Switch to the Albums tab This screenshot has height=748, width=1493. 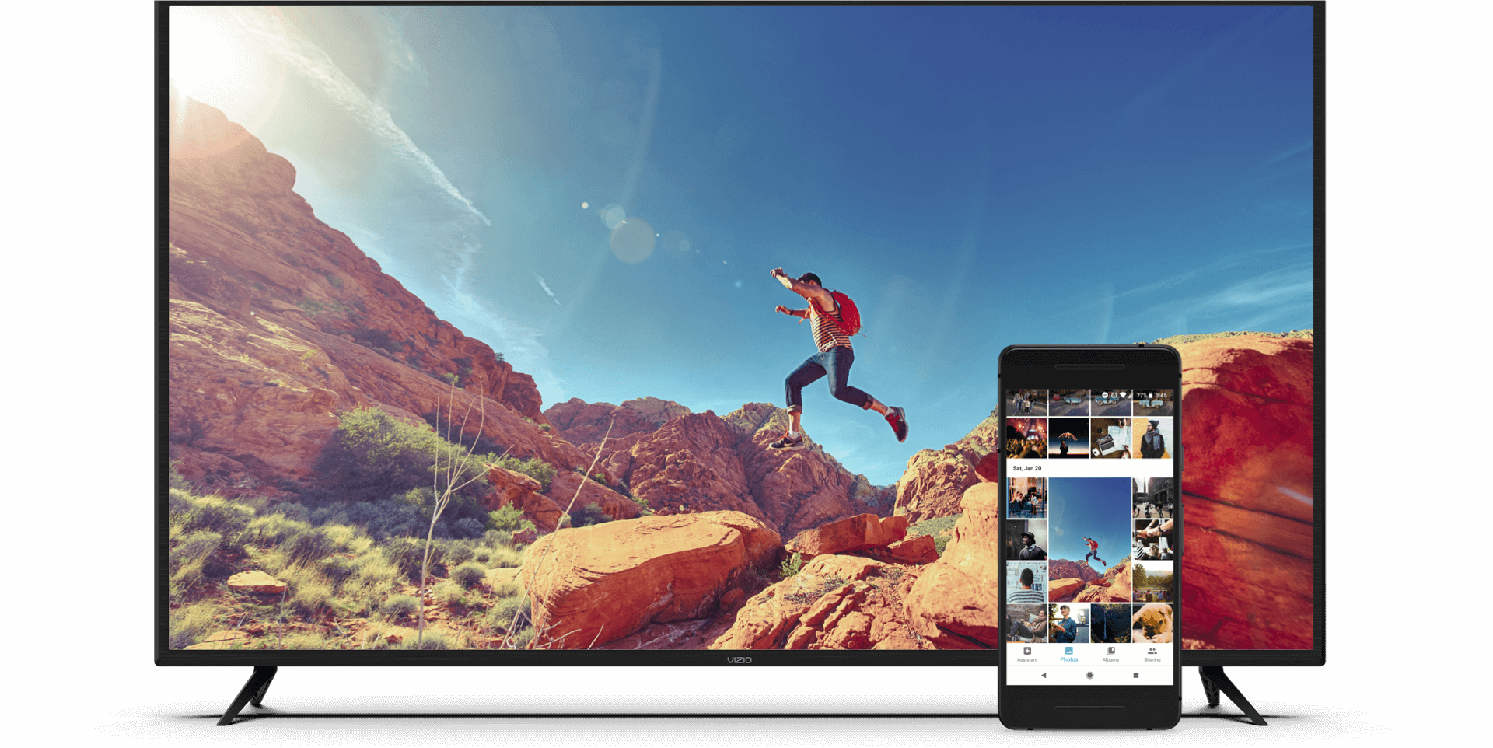[1110, 655]
